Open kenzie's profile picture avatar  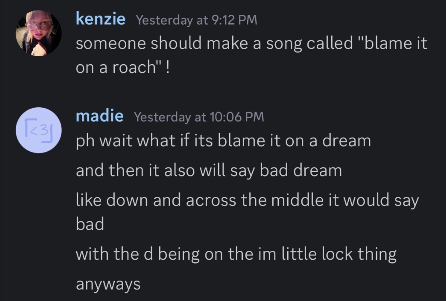pyautogui.click(x=38, y=33)
